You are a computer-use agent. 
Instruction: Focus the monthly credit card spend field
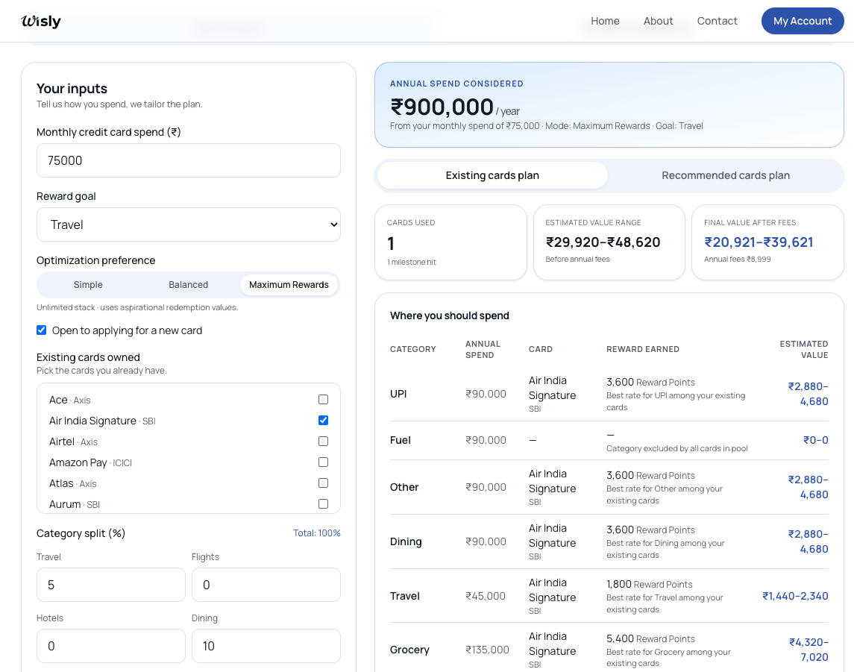click(x=189, y=160)
